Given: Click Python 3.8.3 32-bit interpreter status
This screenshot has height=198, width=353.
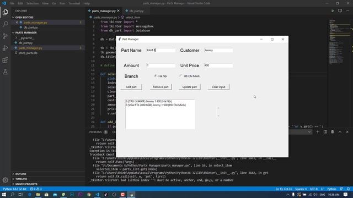Looking at the screenshot, I should click(15, 189).
